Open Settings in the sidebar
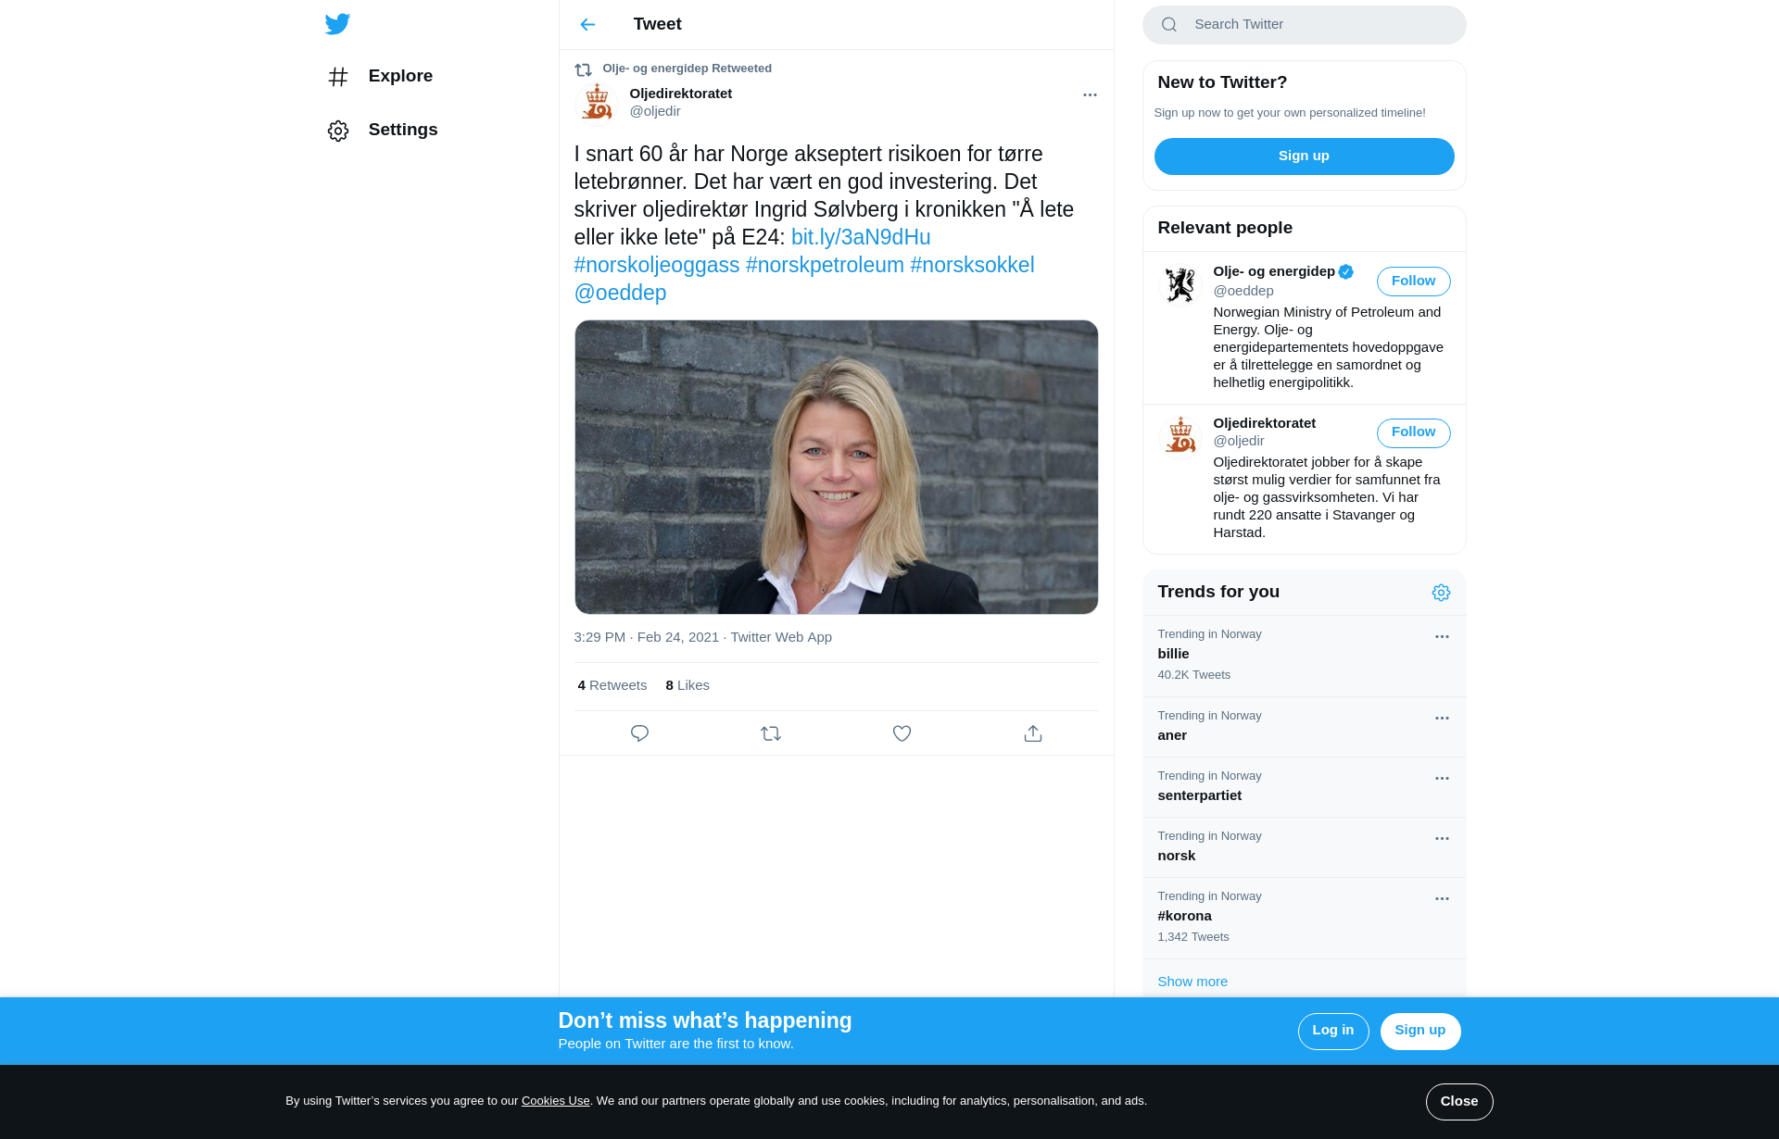The width and height of the screenshot is (1779, 1139). click(402, 130)
